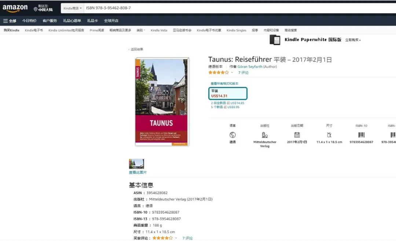Click the language globe icon
Viewport: 396px width, 241px height.
tap(232, 135)
